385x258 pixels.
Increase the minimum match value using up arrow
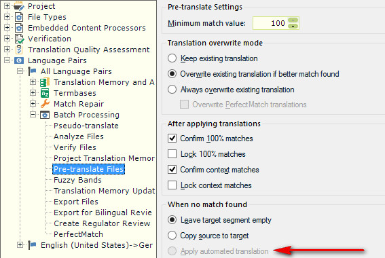[293, 20]
